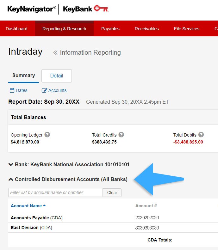Click the Account Name sort arrow
Image resolution: width=218 pixels, height=250 pixels.
pyautogui.click(x=44, y=206)
